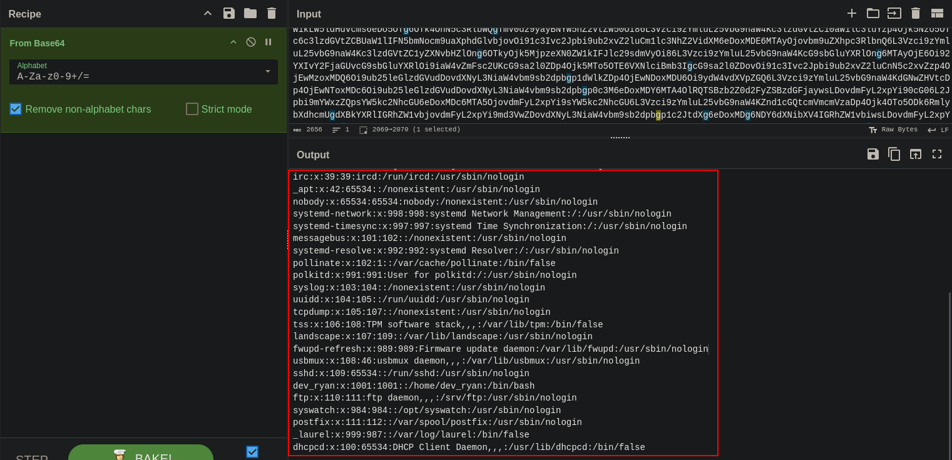Click the syswatch line in output
The height and width of the screenshot is (460, 952).
tap(427, 411)
